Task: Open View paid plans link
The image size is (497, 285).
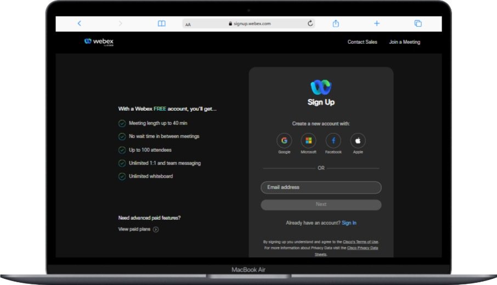Action: (134, 229)
